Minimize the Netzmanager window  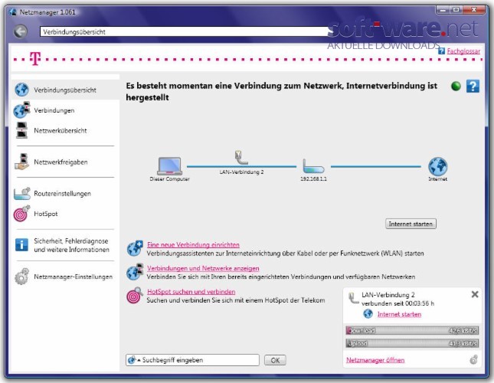click(443, 10)
